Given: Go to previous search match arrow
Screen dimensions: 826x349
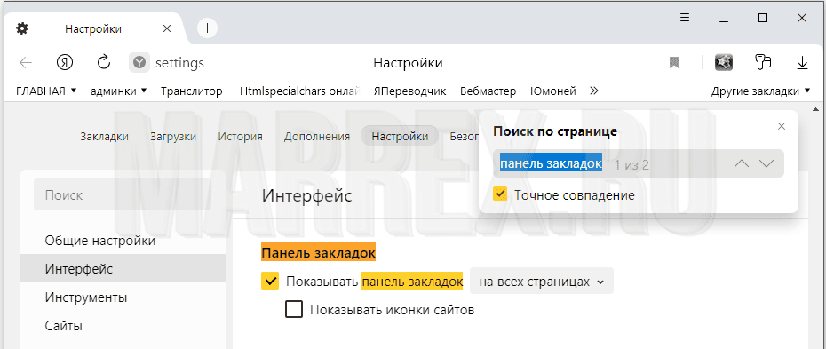Looking at the screenshot, I should tap(742, 163).
